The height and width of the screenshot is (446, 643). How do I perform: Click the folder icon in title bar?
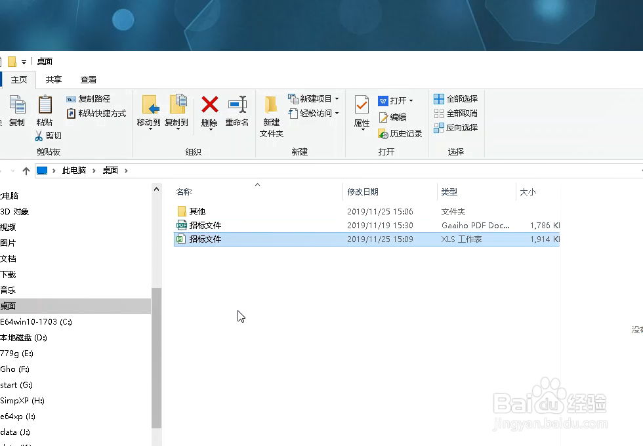[12, 62]
